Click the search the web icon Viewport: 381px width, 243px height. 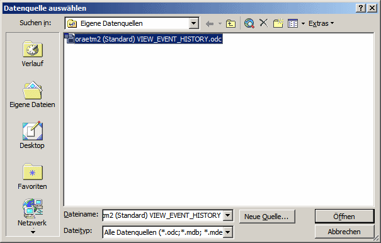tap(249, 23)
